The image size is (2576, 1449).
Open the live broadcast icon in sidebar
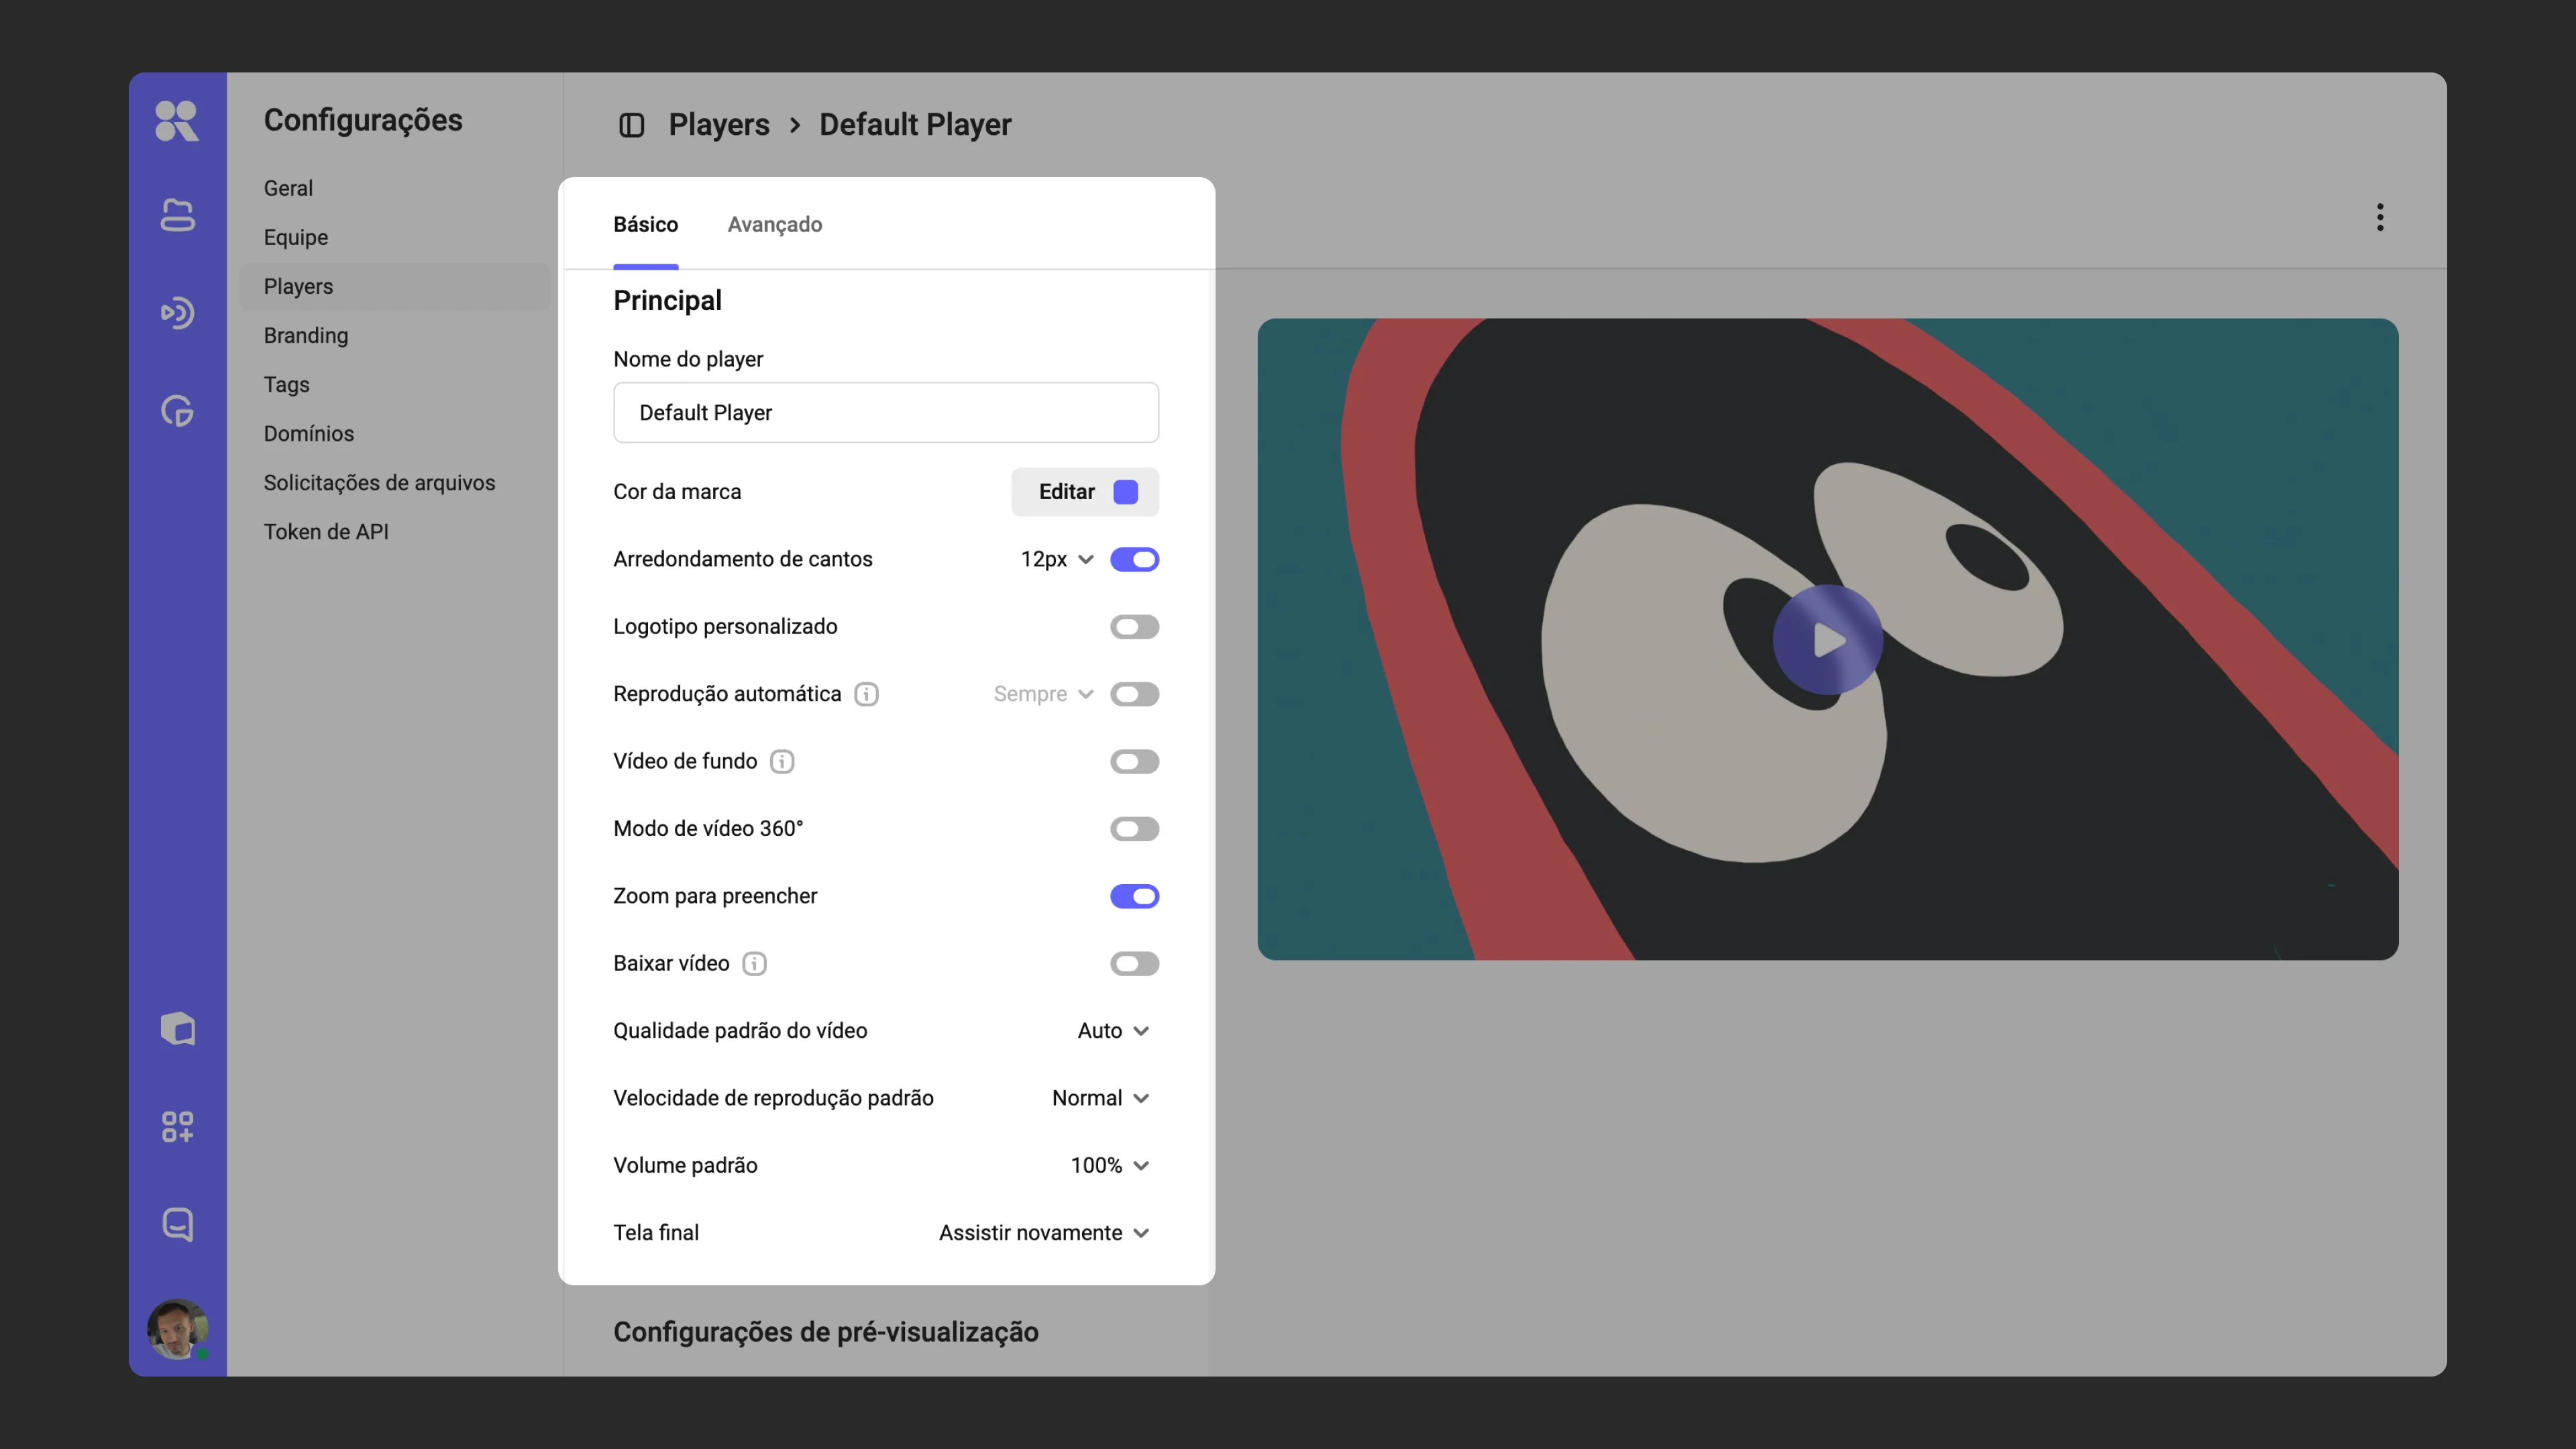click(x=177, y=313)
